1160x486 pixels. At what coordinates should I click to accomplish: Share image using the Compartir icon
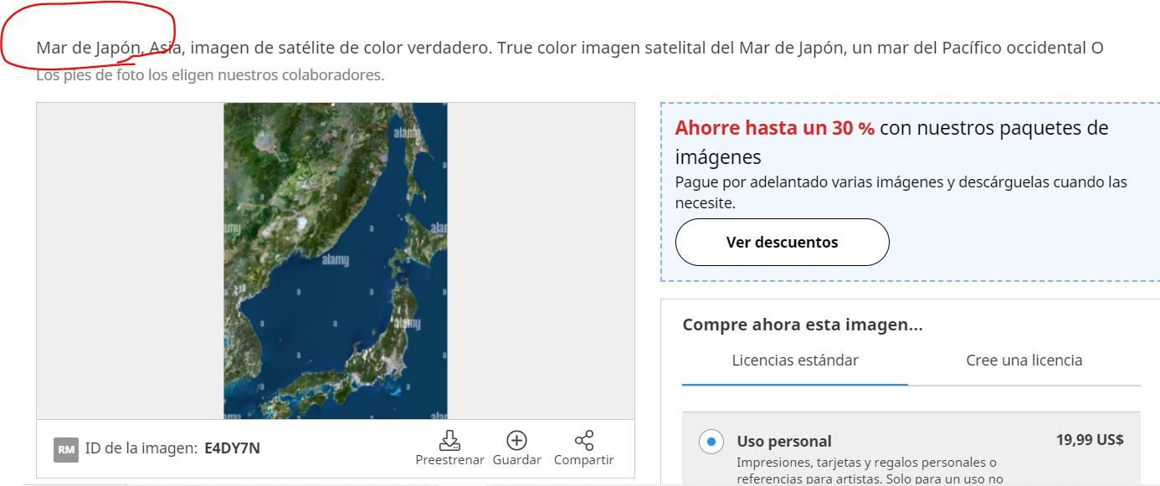[584, 440]
